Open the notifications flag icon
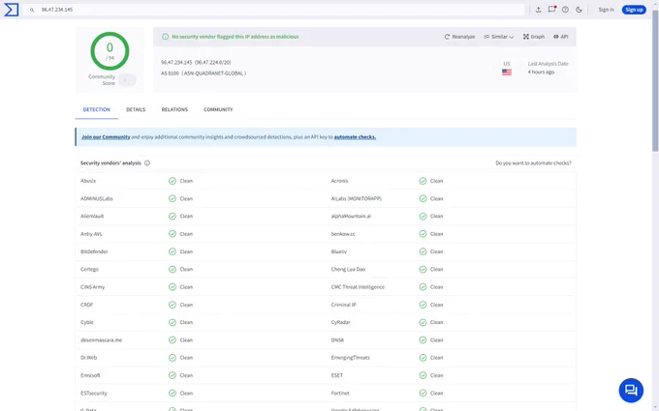Screen dimensions: 659x411 pos(551,10)
